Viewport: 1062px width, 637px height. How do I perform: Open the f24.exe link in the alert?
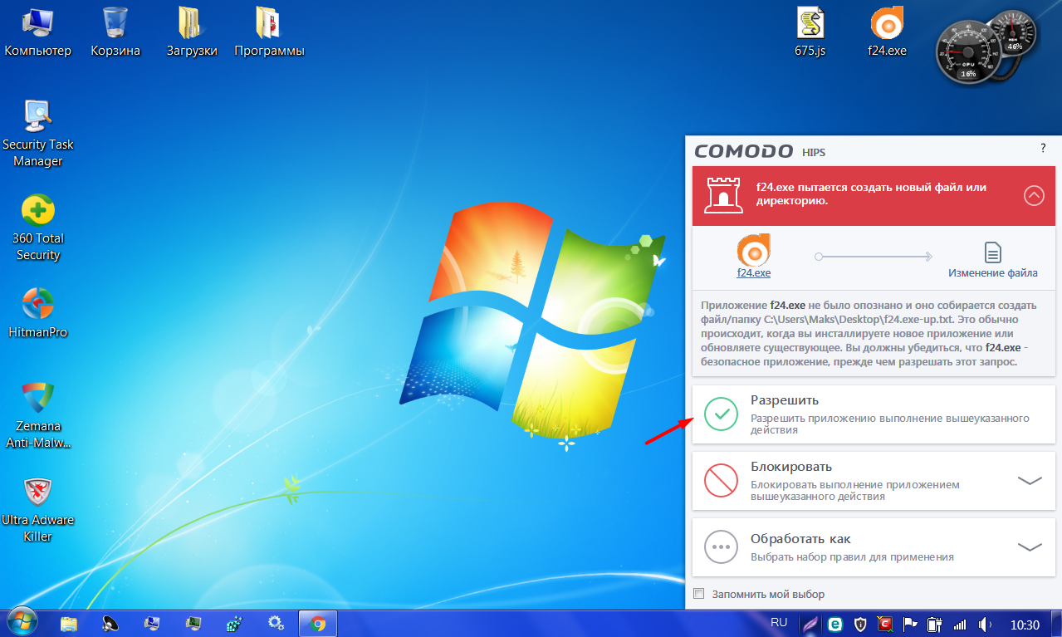(x=753, y=272)
